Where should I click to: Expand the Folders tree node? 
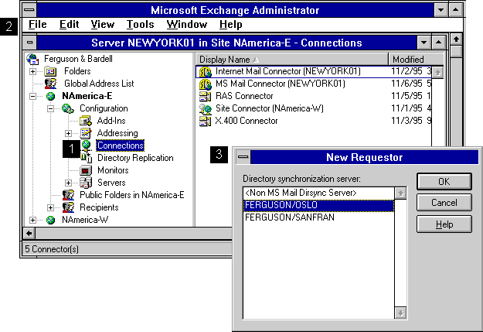click(x=32, y=71)
